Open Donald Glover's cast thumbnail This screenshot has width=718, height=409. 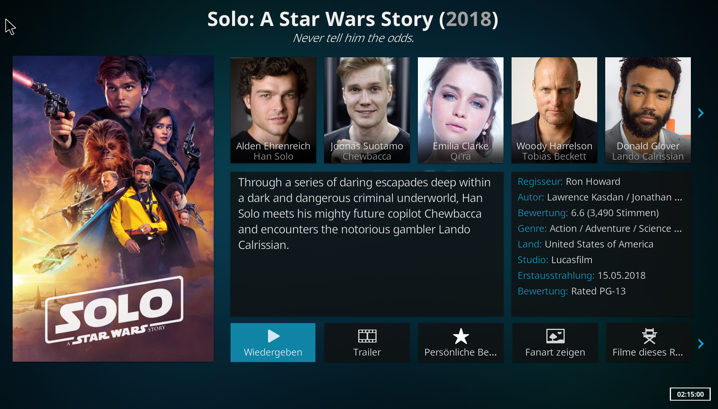(x=648, y=110)
